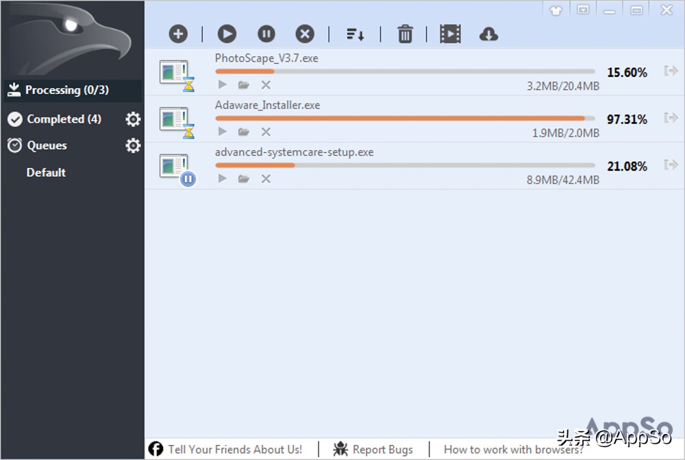This screenshot has width=685, height=460.
Task: Click the 21.08% percentage value
Action: click(627, 166)
